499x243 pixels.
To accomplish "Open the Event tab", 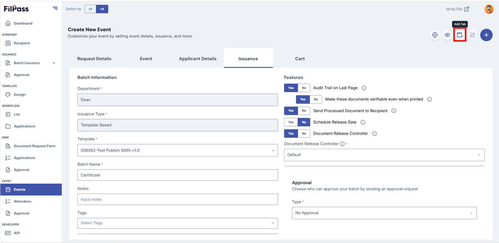I will click(x=146, y=59).
